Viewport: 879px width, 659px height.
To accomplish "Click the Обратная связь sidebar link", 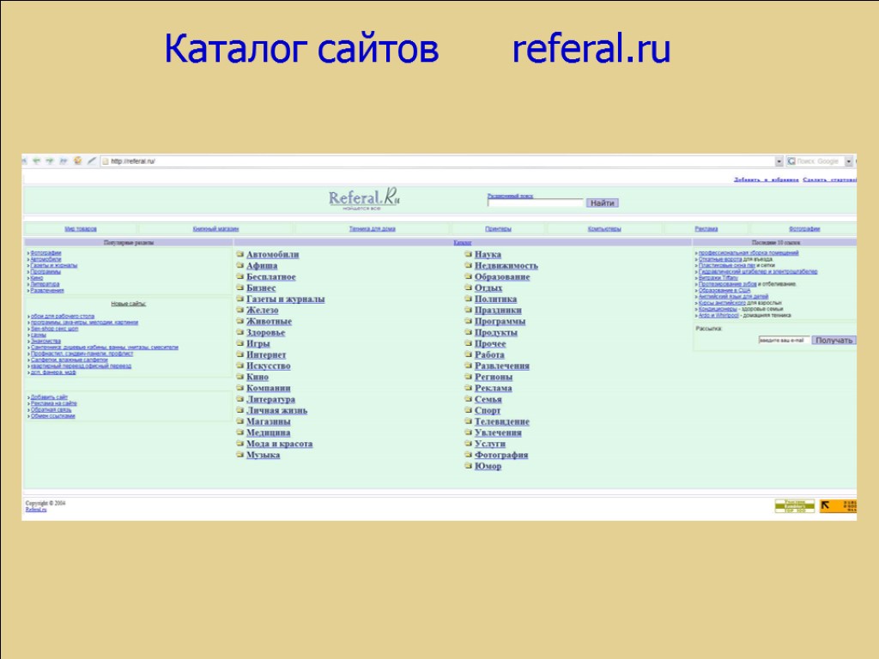I will [51, 409].
